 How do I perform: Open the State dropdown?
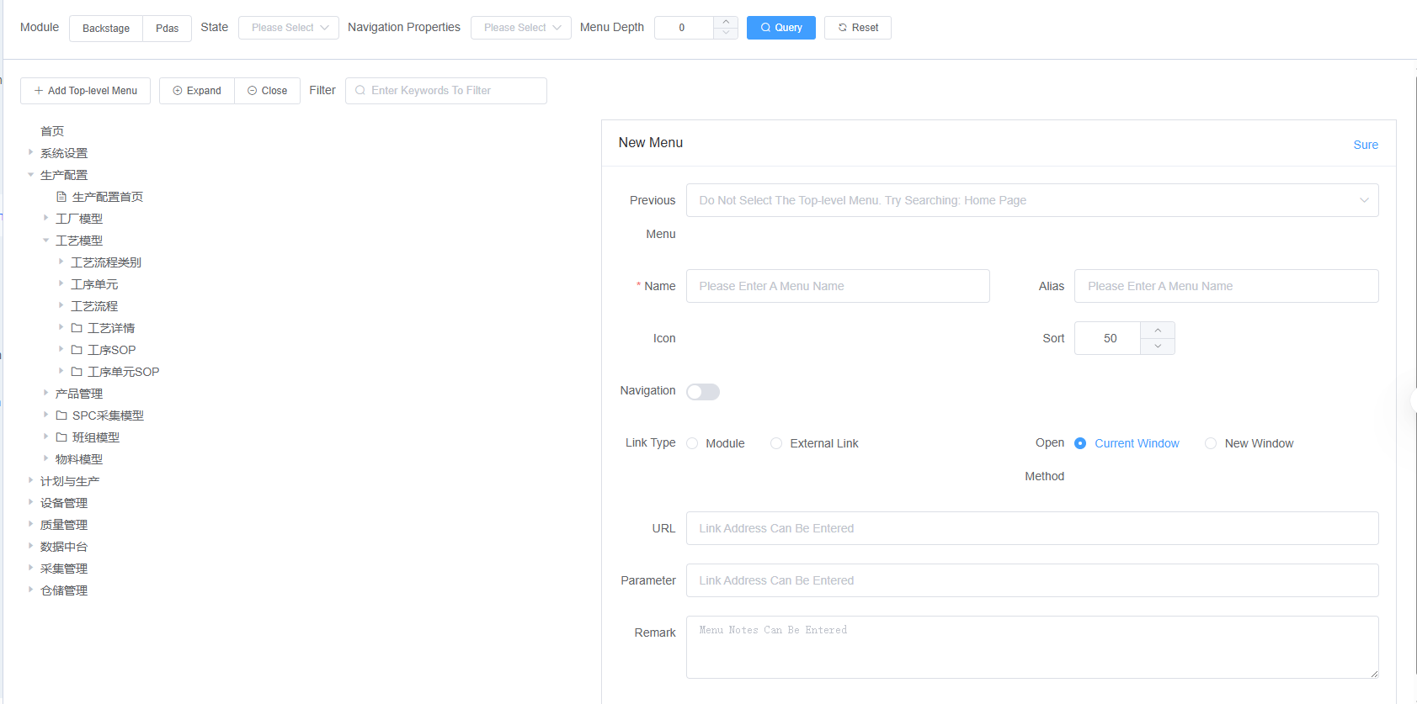pyautogui.click(x=289, y=28)
